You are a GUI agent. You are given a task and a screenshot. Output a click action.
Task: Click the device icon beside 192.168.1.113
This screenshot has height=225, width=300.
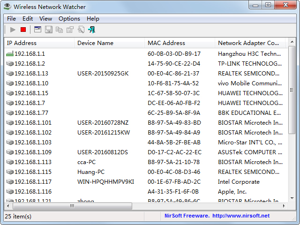pos(10,162)
